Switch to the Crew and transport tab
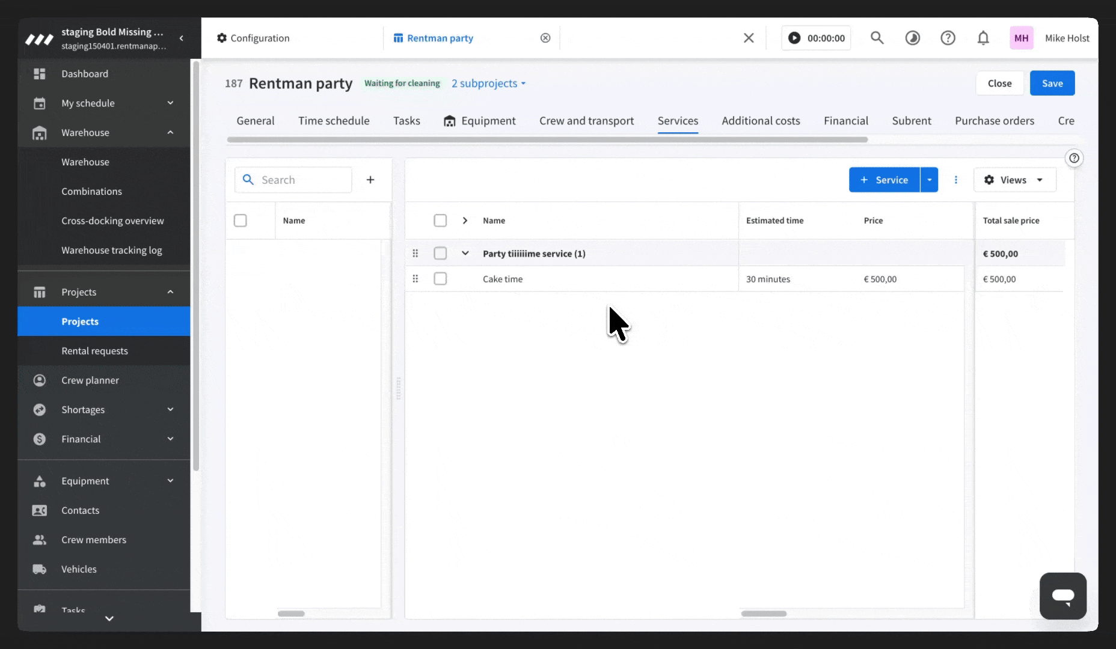 tap(586, 121)
